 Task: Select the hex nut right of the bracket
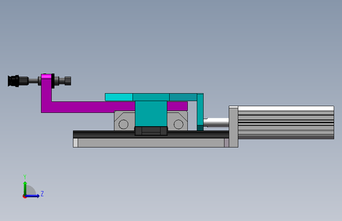click(68, 81)
